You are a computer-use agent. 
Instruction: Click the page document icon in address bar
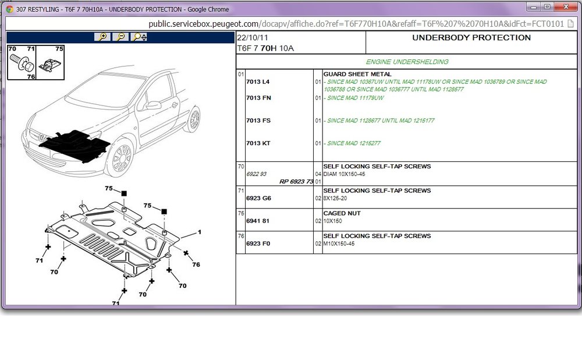coord(570,24)
